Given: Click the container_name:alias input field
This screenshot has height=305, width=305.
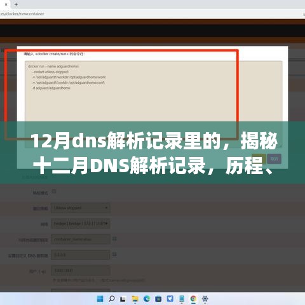Looking at the screenshot, I should 81,240.
